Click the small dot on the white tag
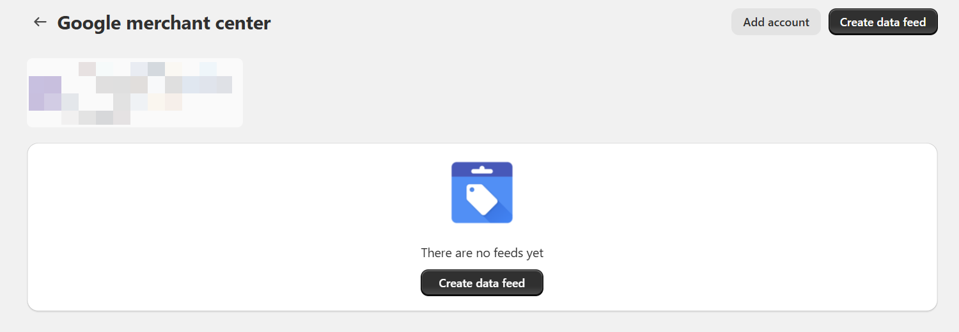 pyautogui.click(x=472, y=190)
